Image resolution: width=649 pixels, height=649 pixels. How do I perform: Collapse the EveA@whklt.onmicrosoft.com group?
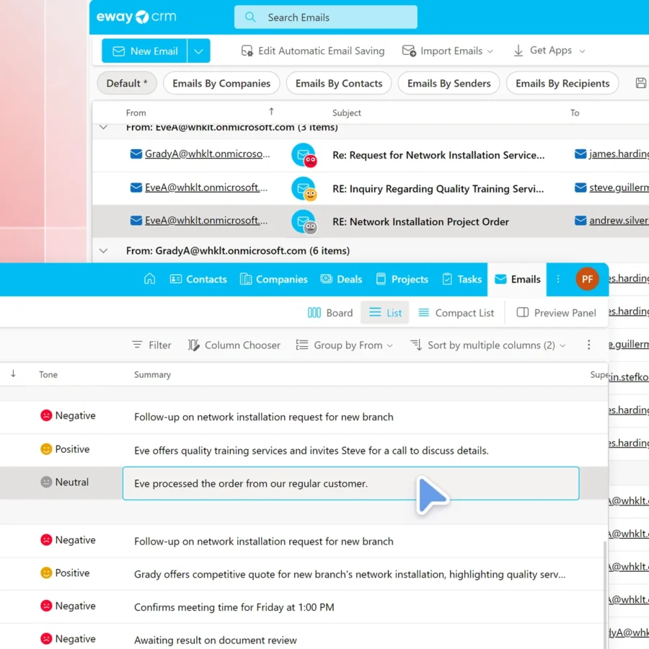pos(104,128)
